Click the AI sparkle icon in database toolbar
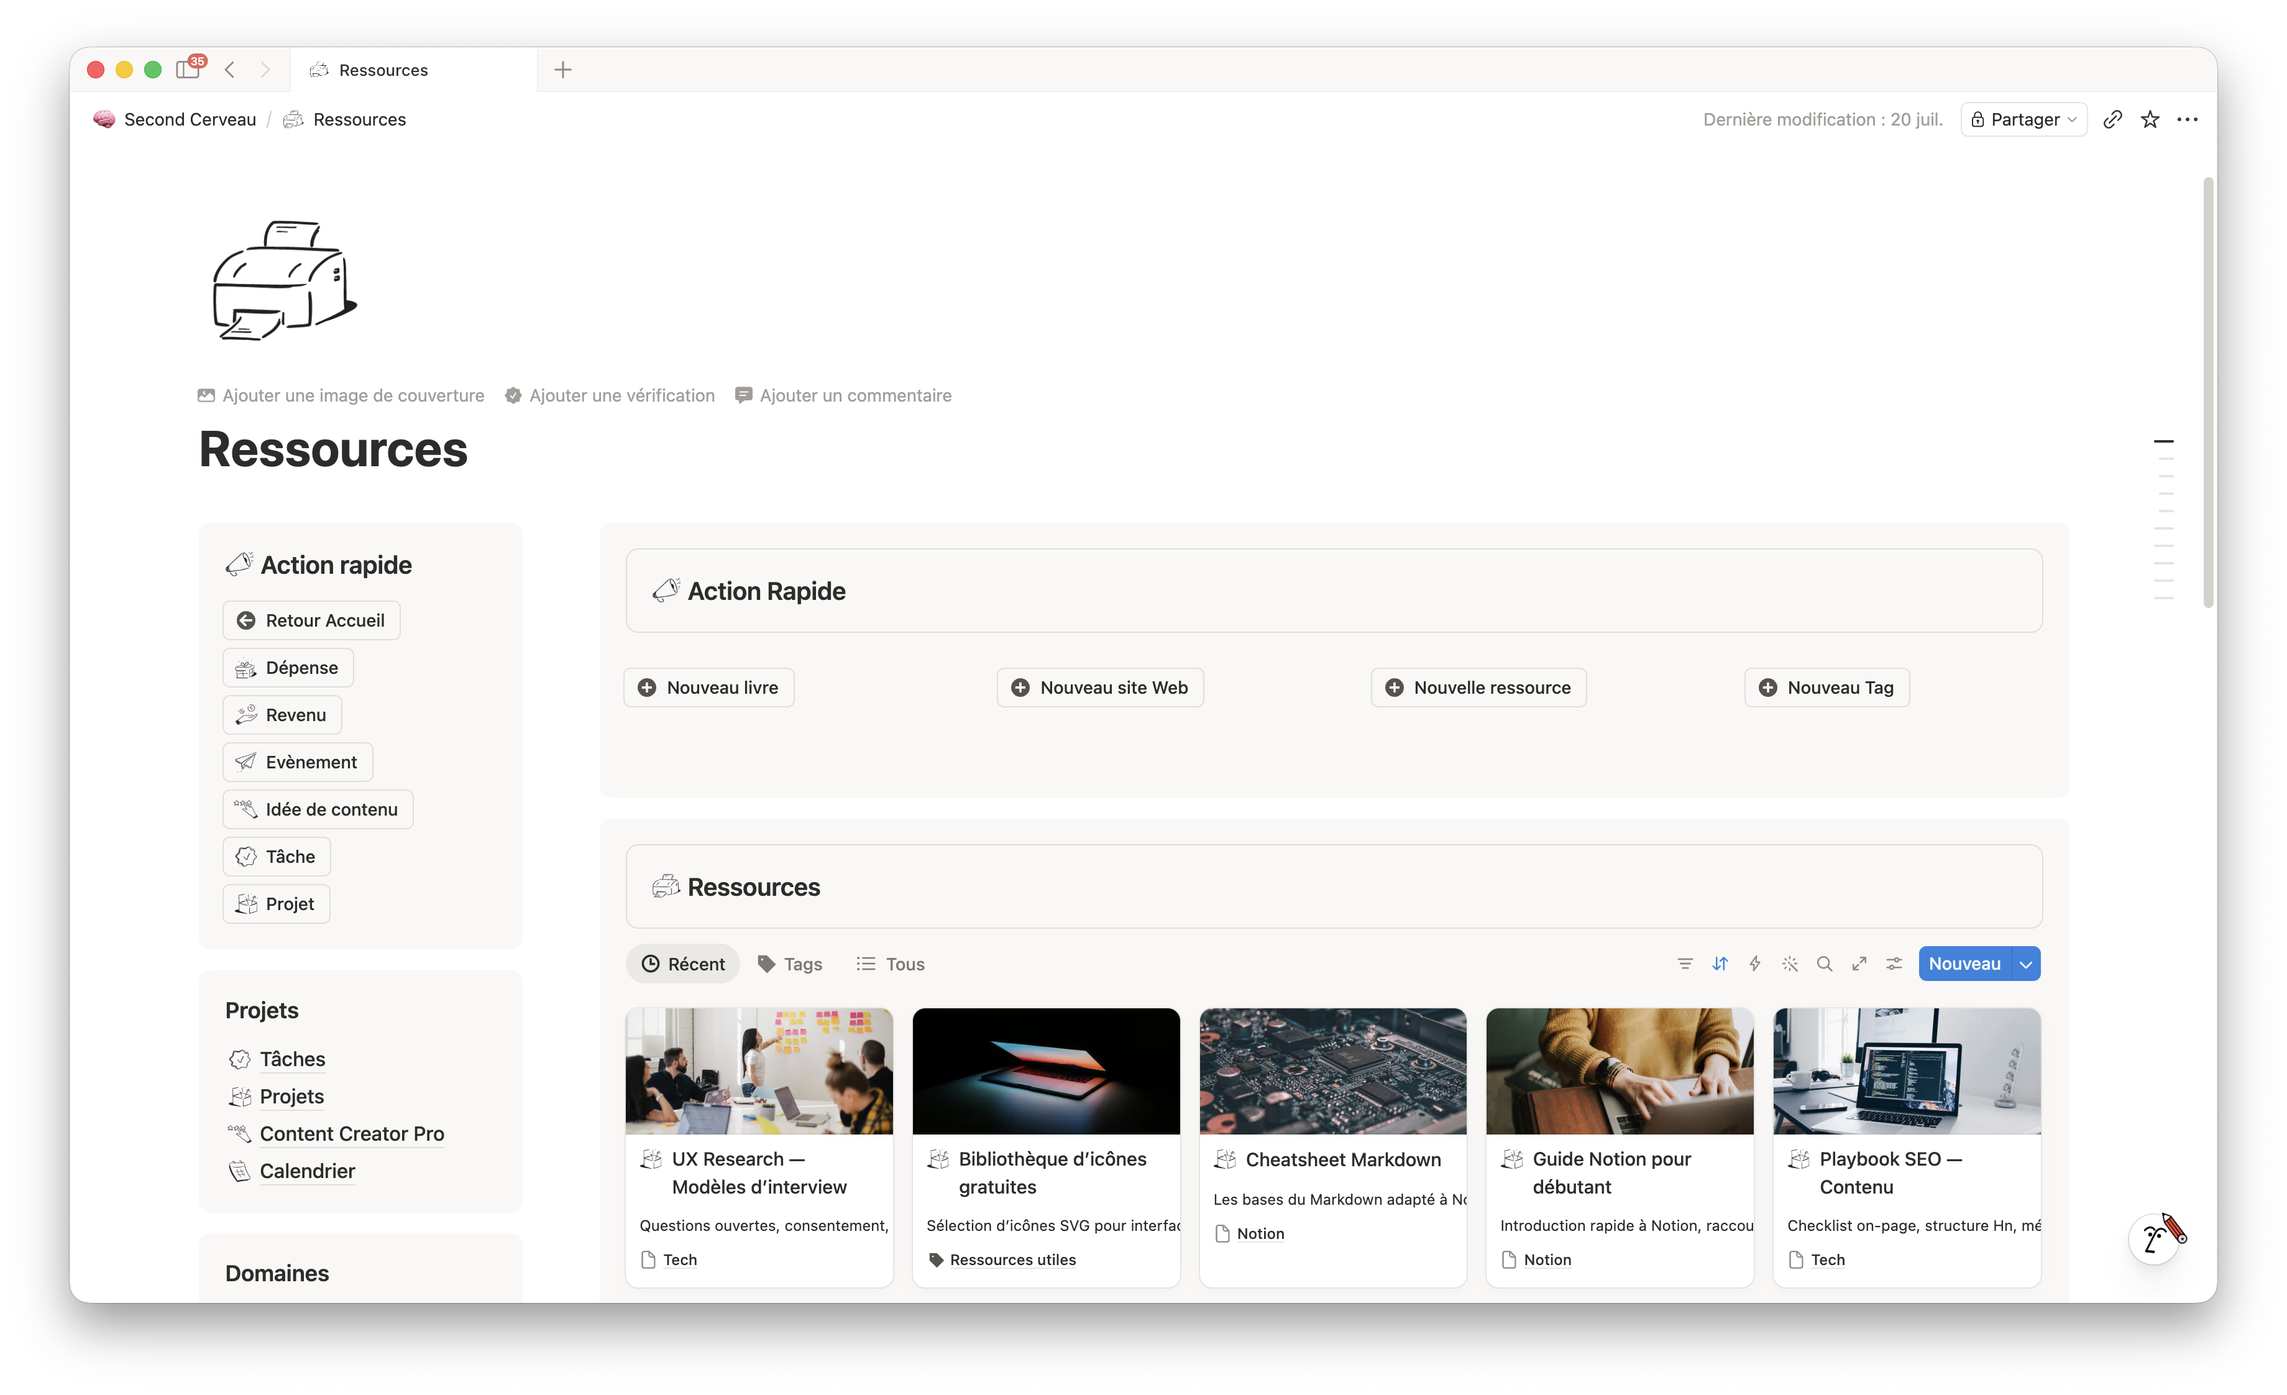The image size is (2287, 1395). tap(1789, 964)
